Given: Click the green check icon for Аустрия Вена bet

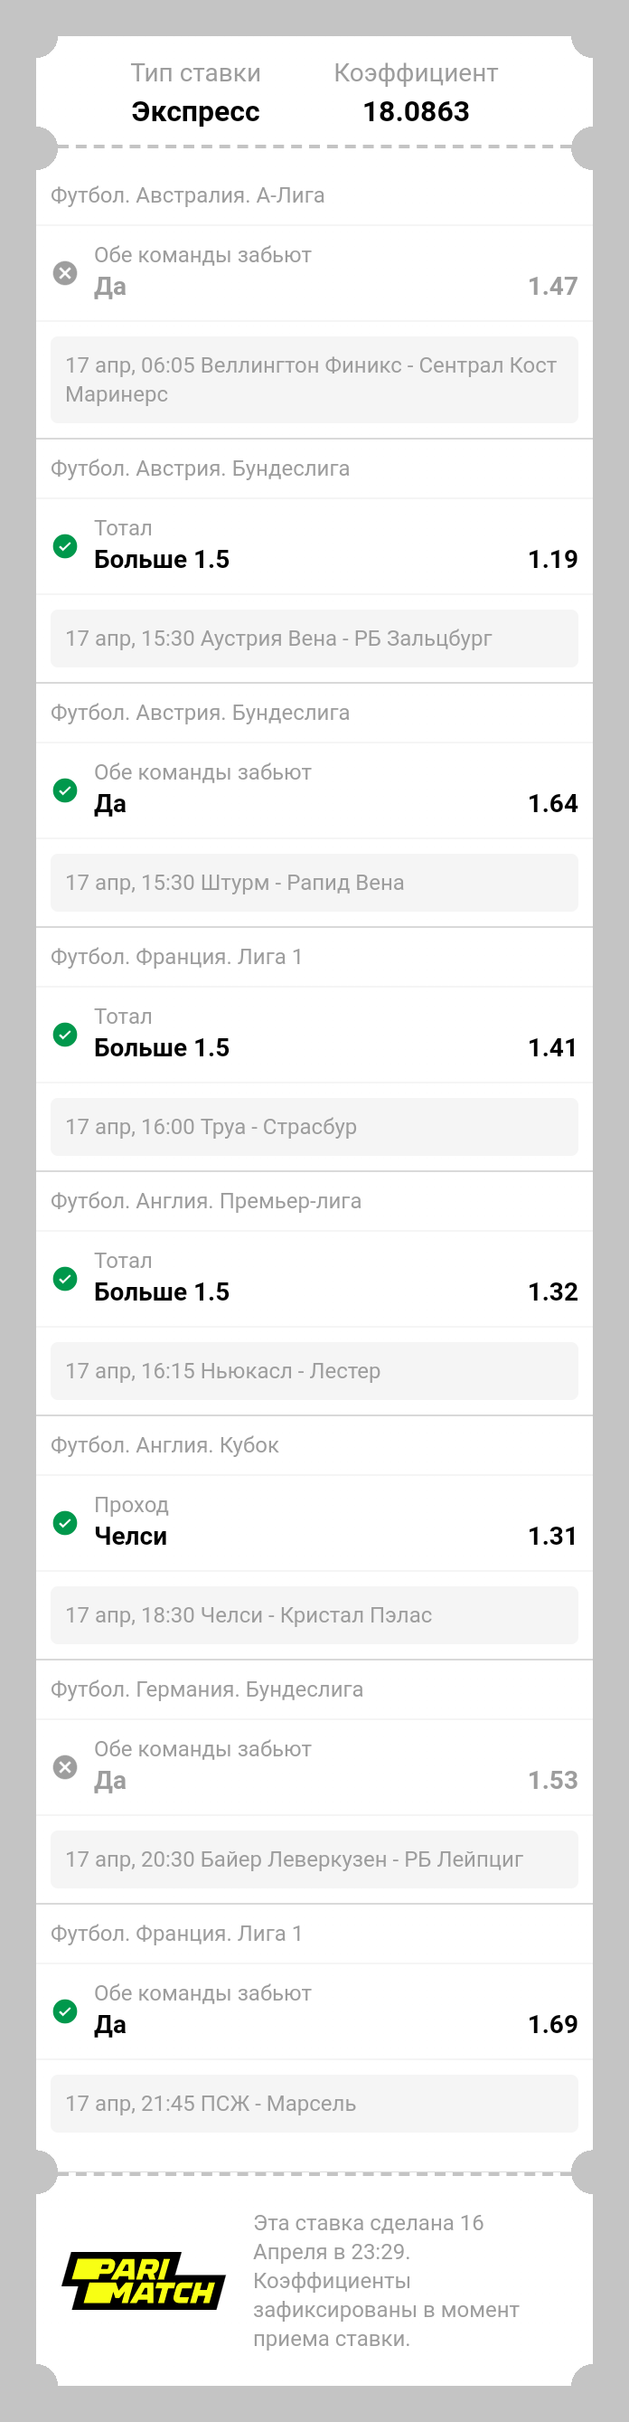Looking at the screenshot, I should (x=65, y=545).
